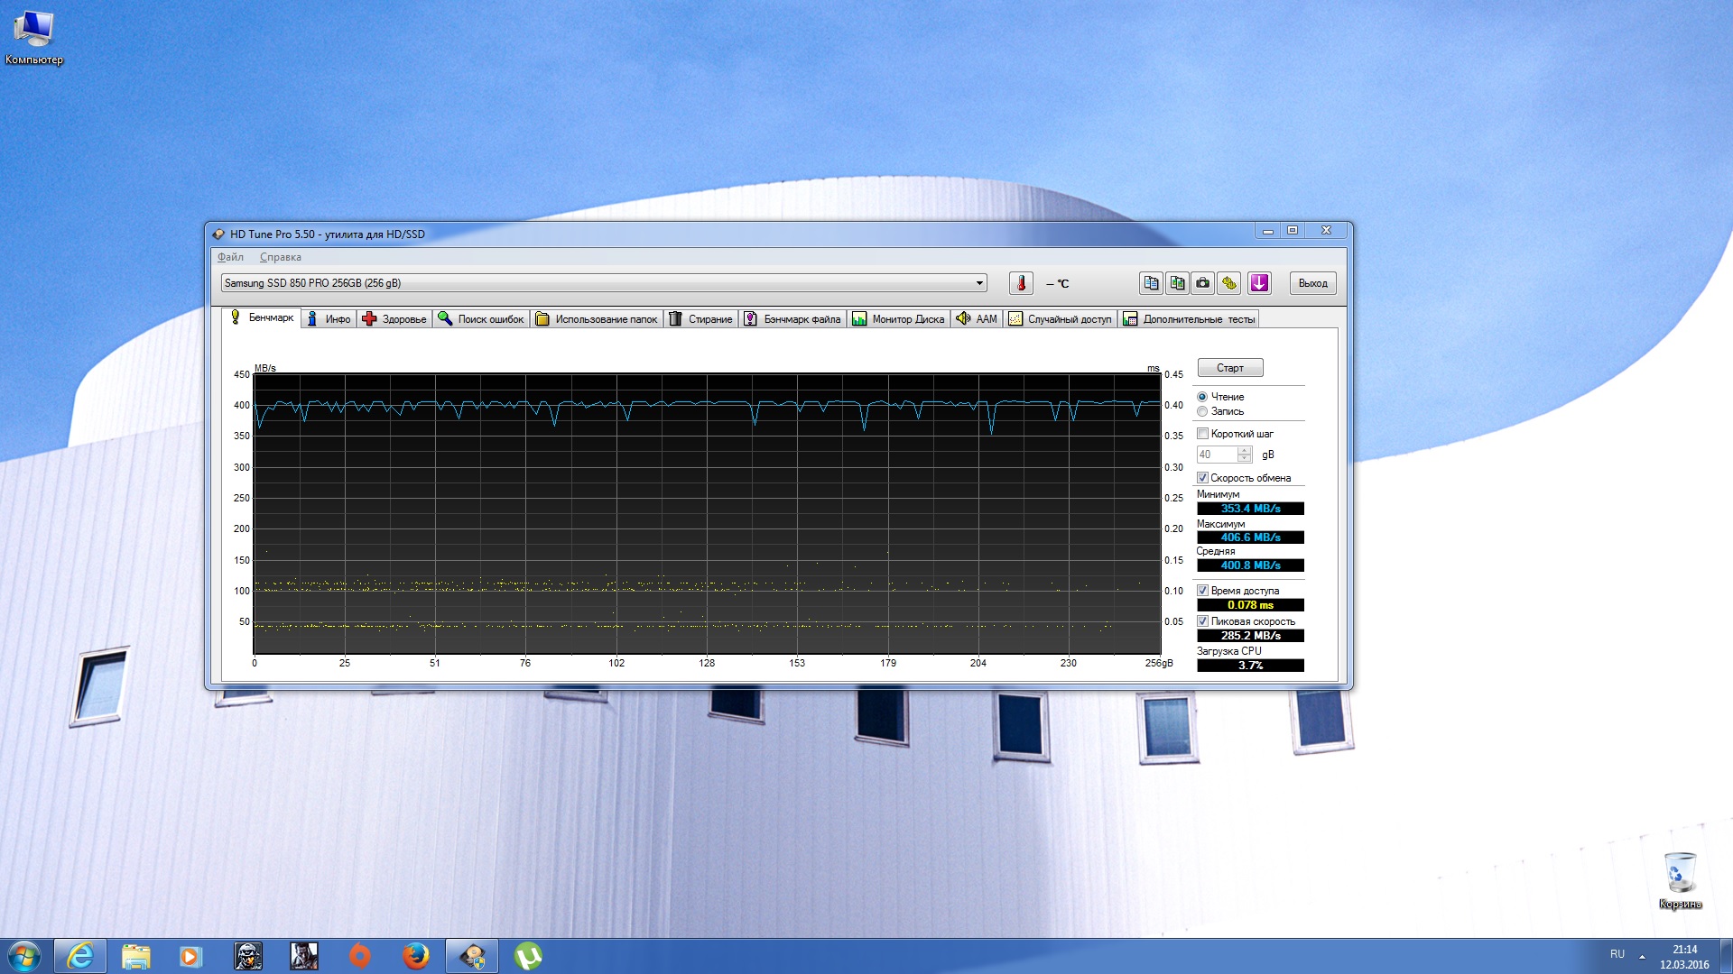The height and width of the screenshot is (974, 1733).
Task: Click the copy text to clipboard icon
Action: click(1151, 283)
